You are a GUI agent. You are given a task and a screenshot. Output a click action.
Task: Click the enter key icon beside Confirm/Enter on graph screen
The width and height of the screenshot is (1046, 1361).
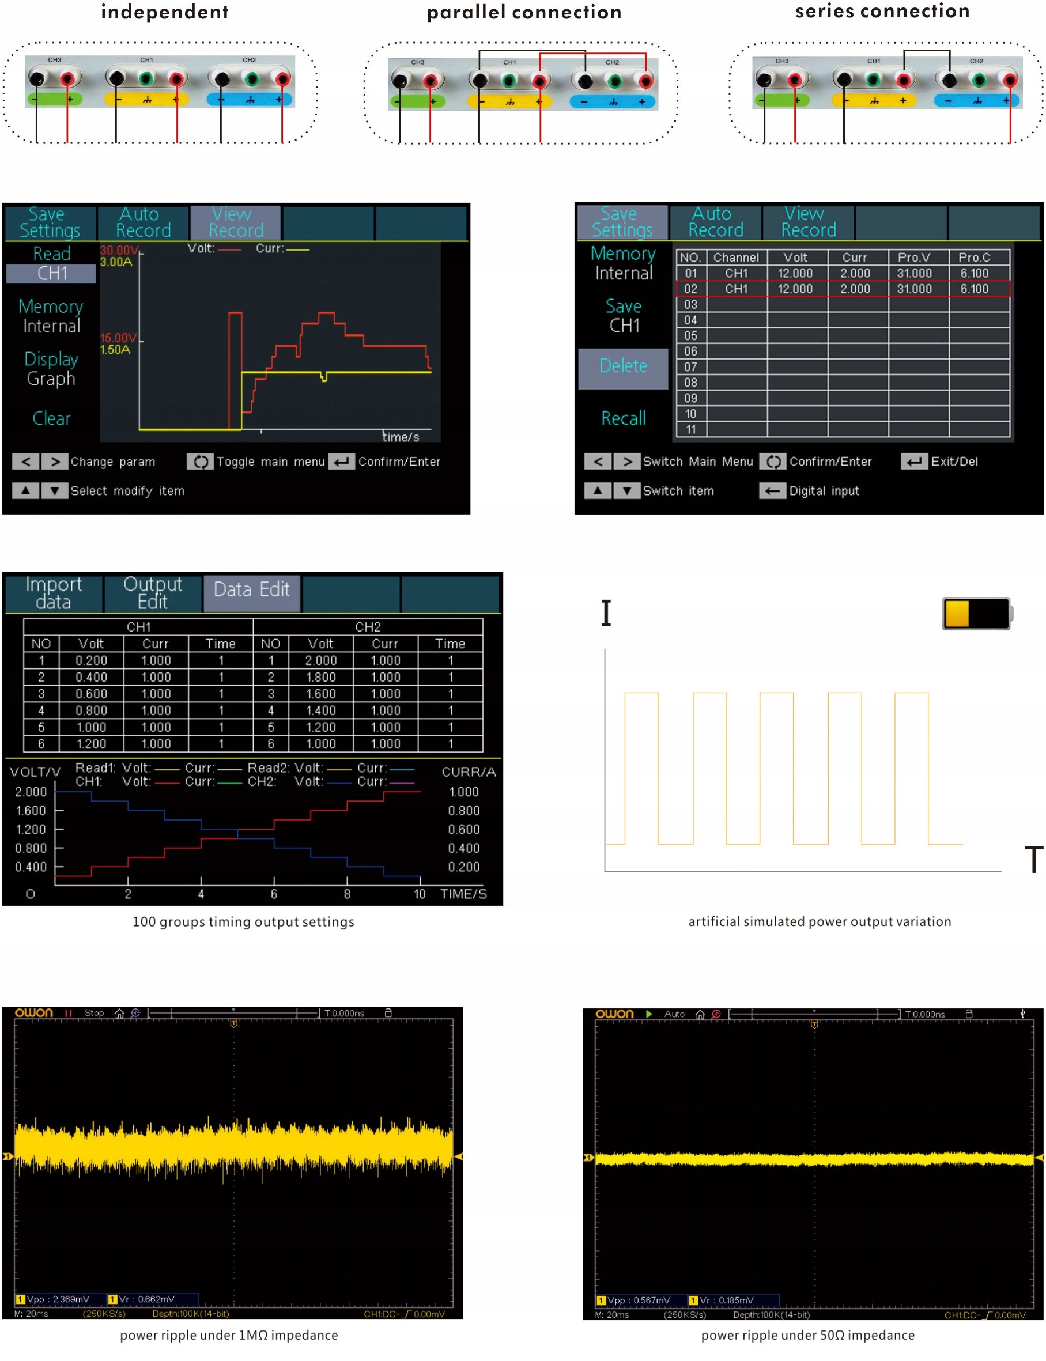coord(341,462)
